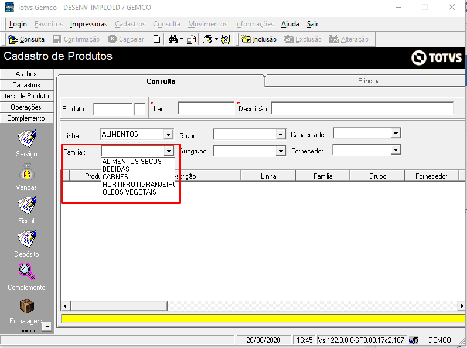Open the Informações menu
Screen dimensions: 467x348
[x=254, y=24]
